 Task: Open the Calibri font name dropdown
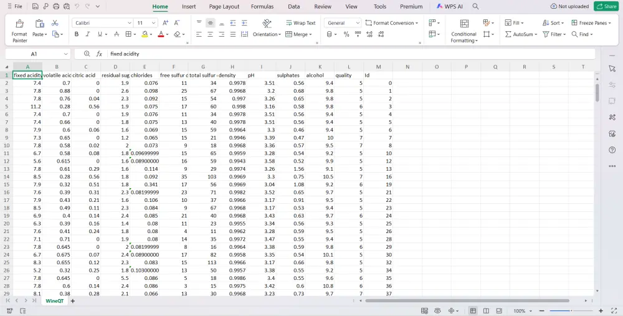pos(129,23)
